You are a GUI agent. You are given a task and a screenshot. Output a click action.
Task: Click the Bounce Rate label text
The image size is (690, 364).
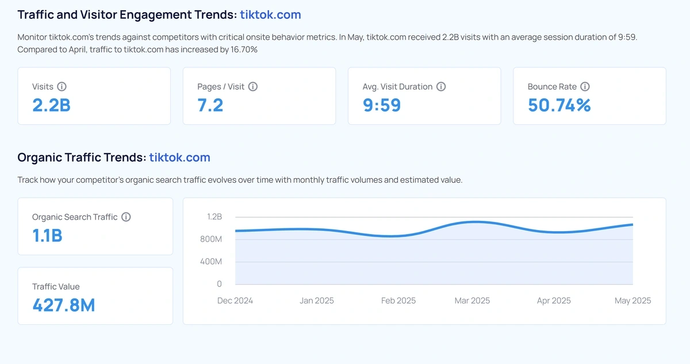pyautogui.click(x=552, y=87)
